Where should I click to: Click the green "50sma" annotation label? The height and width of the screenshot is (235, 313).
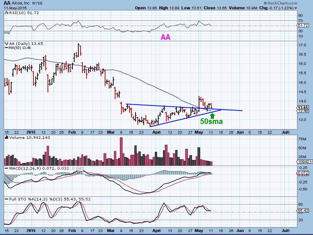(211, 121)
